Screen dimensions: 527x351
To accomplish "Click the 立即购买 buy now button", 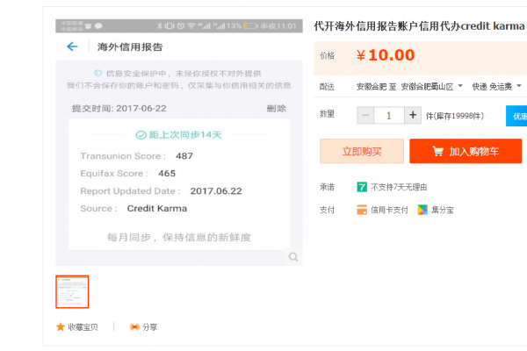I will 362,151.
